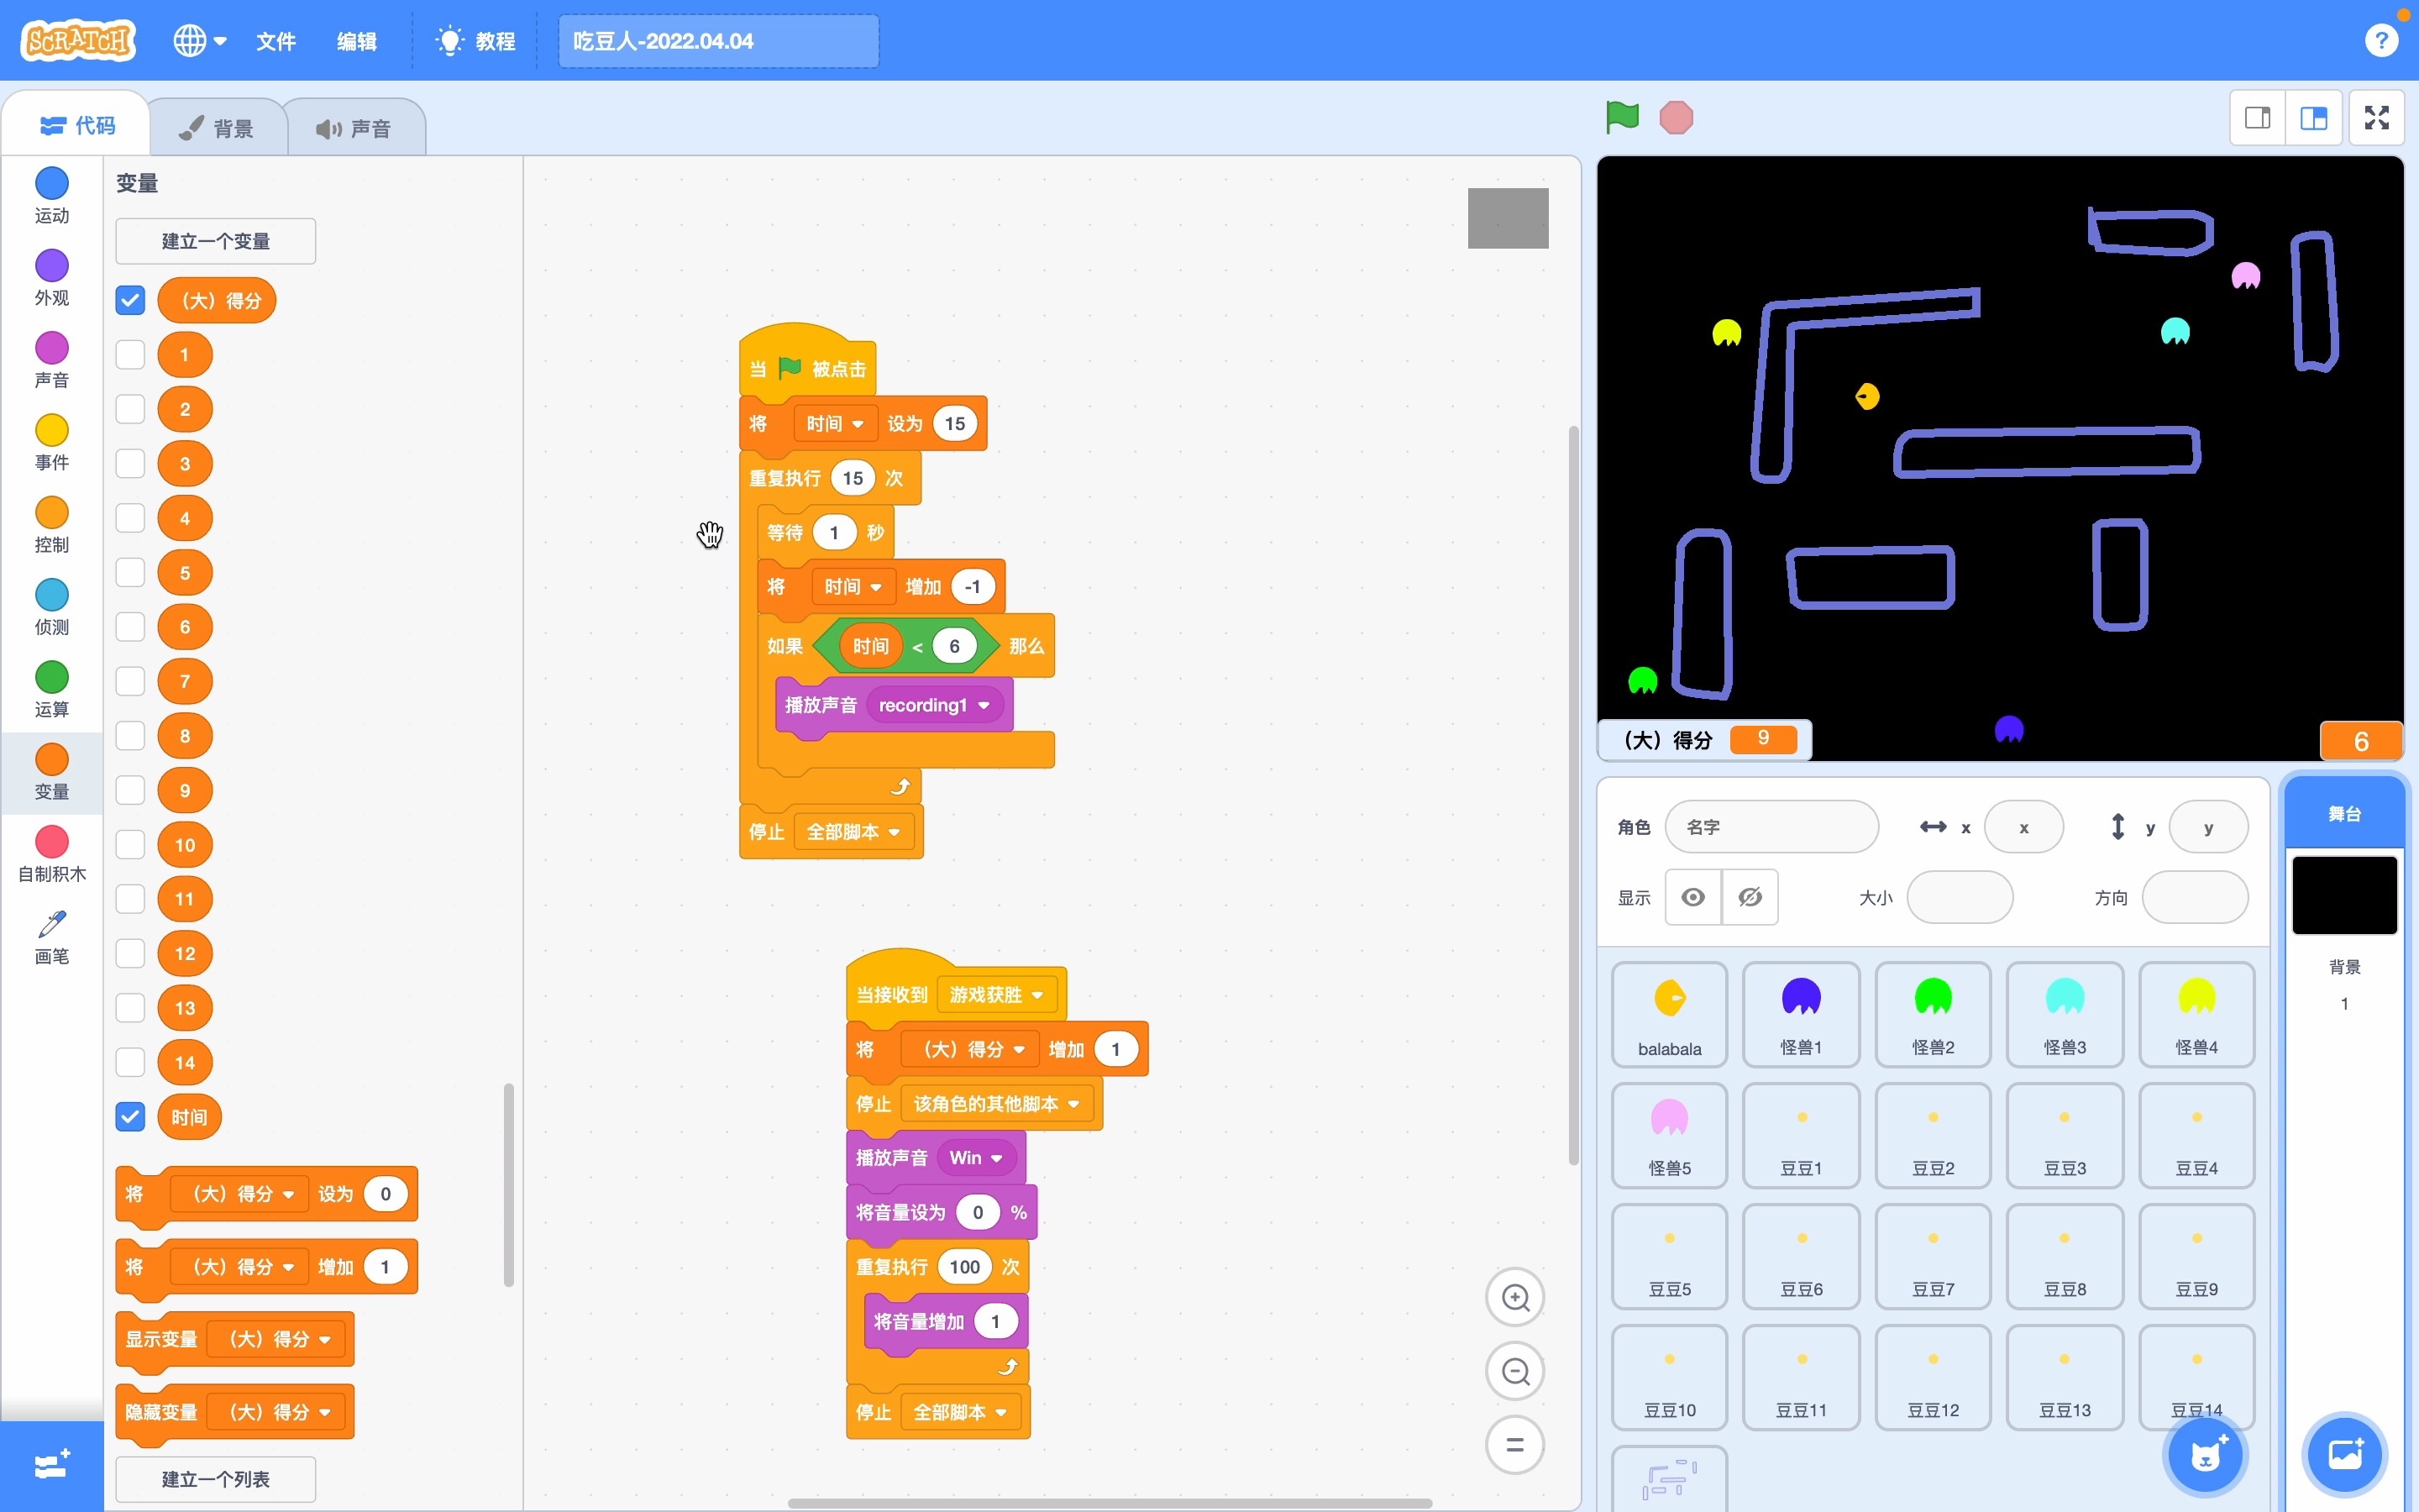Zoom out of the code workspace
This screenshot has width=2419, height=1512.
1515,1371
